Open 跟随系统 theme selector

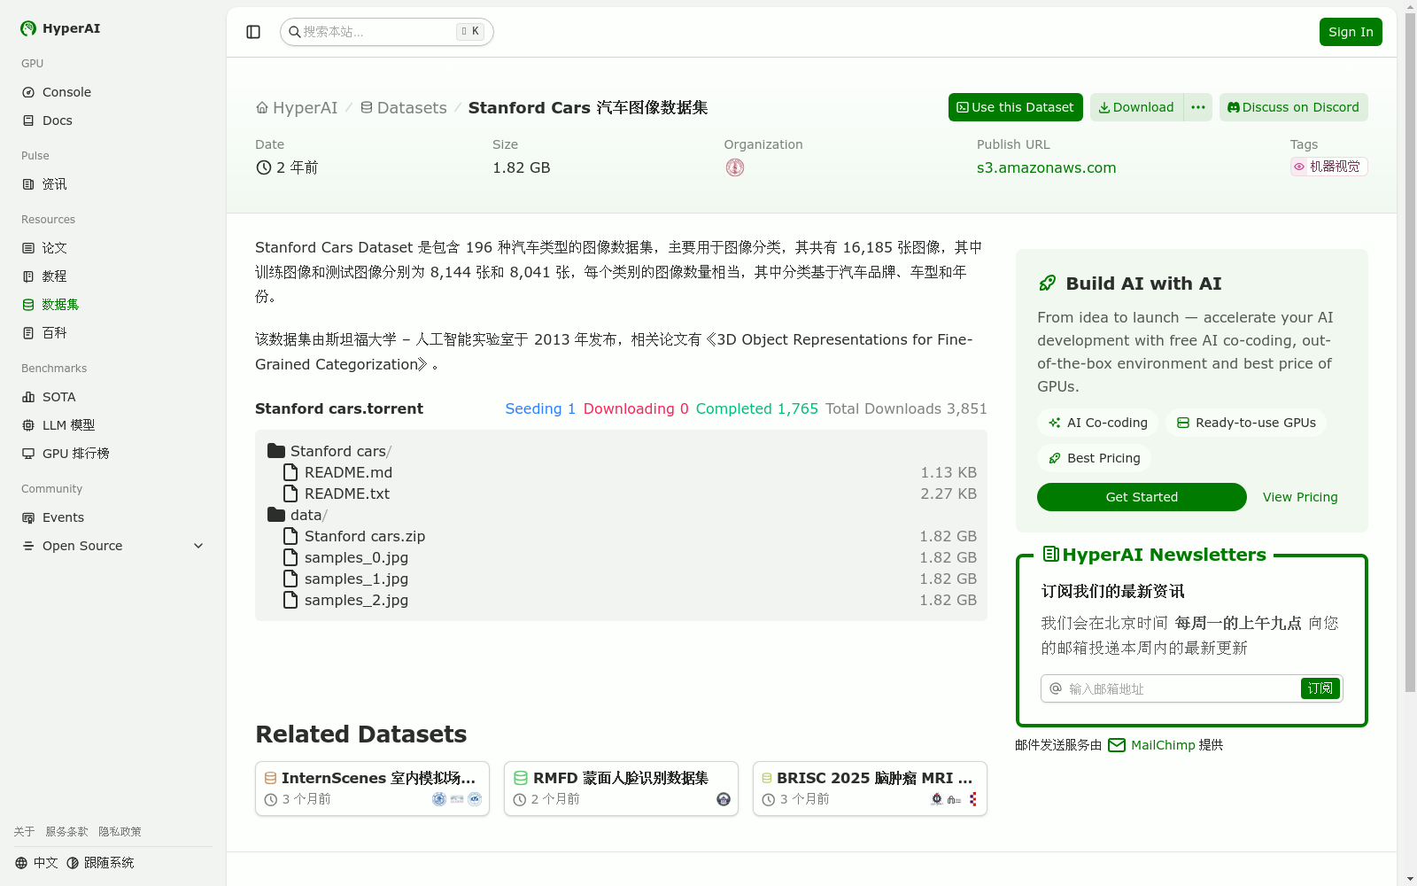coord(100,863)
